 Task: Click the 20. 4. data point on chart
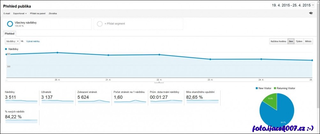click(57, 53)
